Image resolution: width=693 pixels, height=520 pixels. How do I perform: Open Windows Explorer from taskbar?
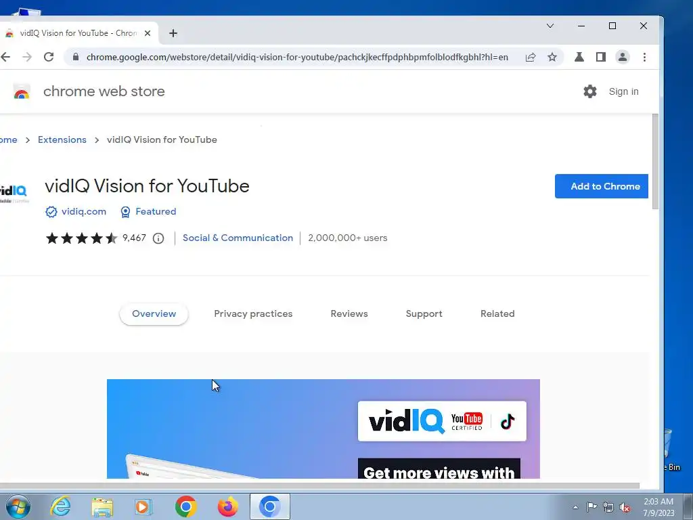coord(102,506)
